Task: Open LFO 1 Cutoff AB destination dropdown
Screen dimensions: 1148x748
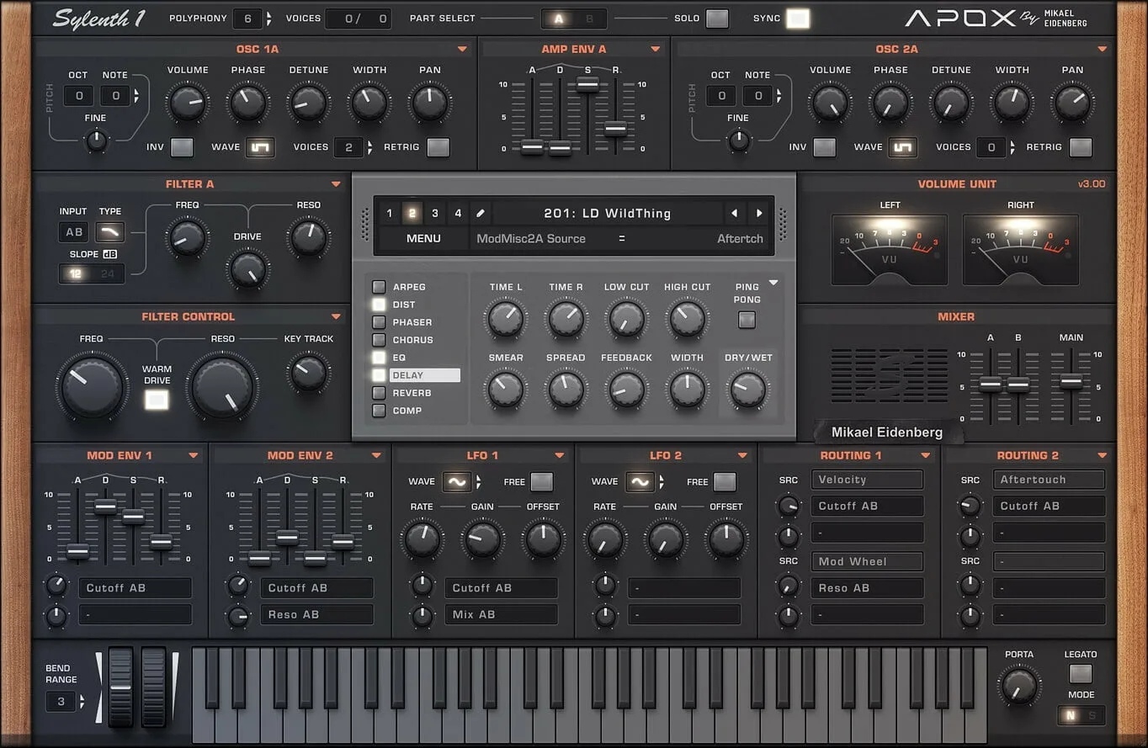Action: coord(501,588)
